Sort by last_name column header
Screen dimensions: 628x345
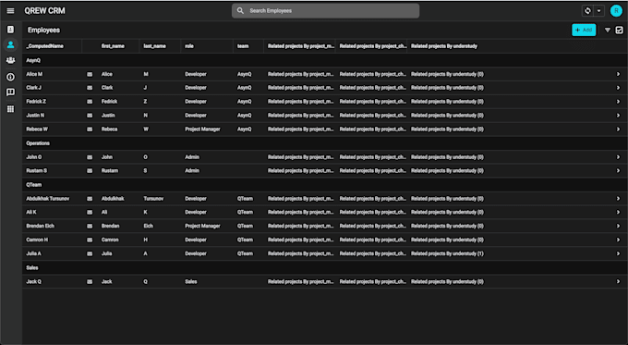click(154, 46)
